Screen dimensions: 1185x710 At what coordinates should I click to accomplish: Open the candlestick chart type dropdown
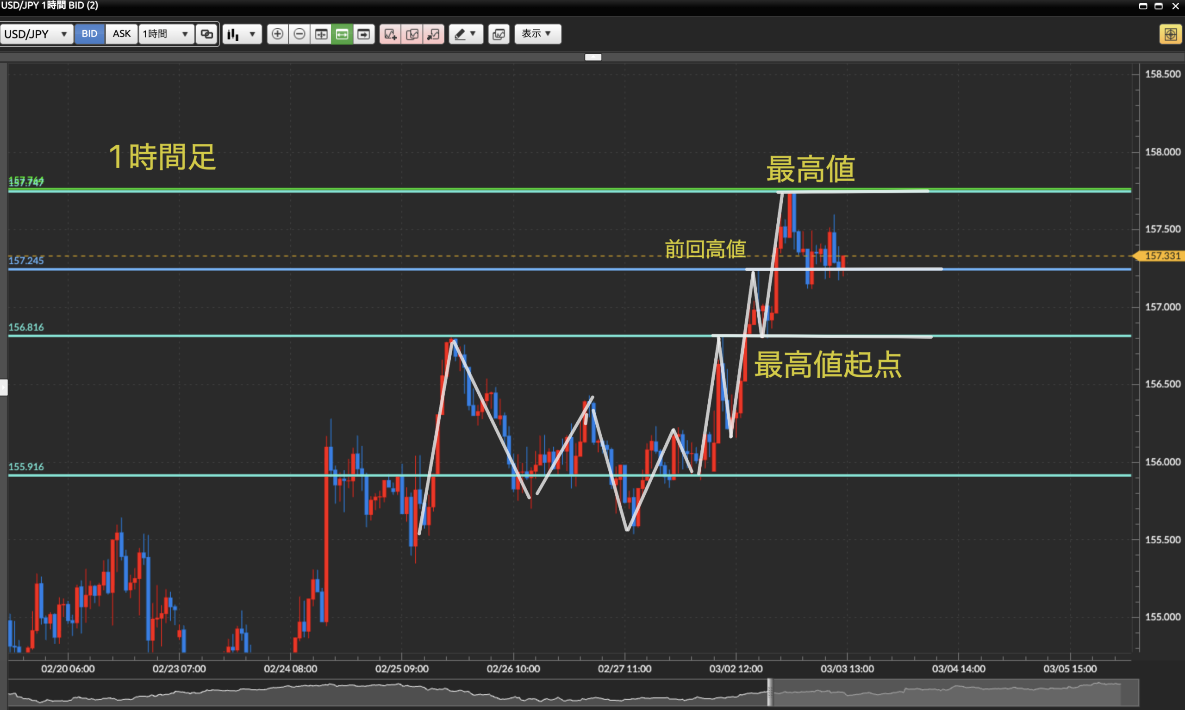(242, 34)
